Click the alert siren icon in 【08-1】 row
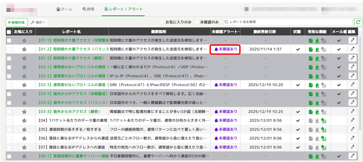This screenshot has height=162, width=363. coord(317,156)
